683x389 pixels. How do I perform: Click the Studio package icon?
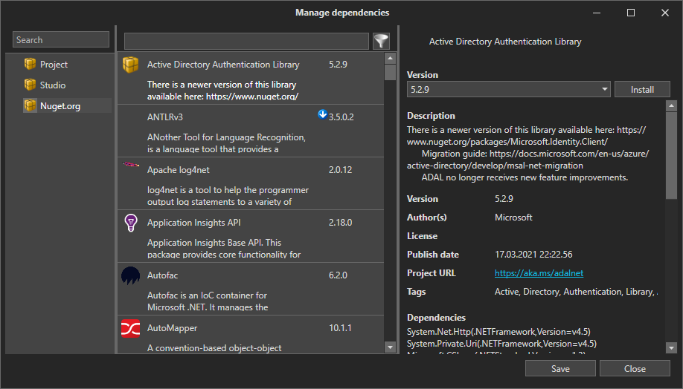(30, 85)
